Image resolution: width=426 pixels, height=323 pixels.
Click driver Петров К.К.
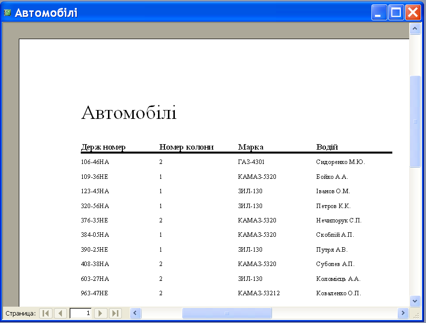pos(333,206)
